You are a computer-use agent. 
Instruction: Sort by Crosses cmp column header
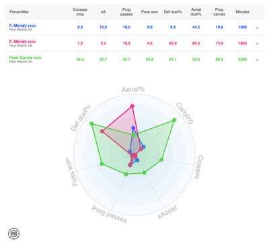point(80,12)
